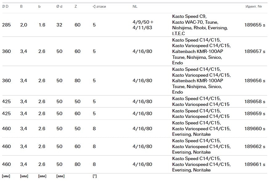Click ident number 189656 s
The height and width of the screenshot is (181, 269).
pyautogui.click(x=255, y=81)
